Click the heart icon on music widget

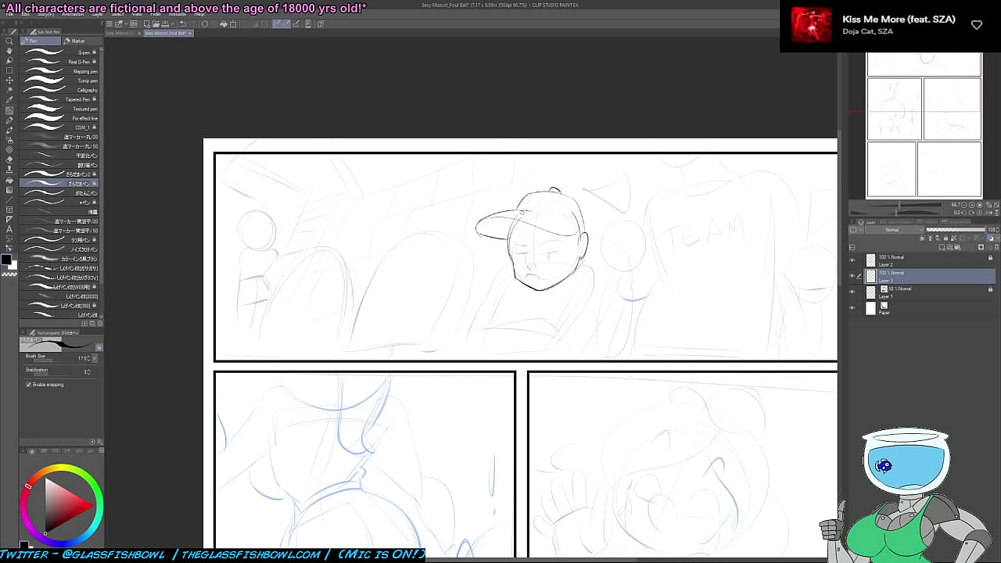(976, 25)
